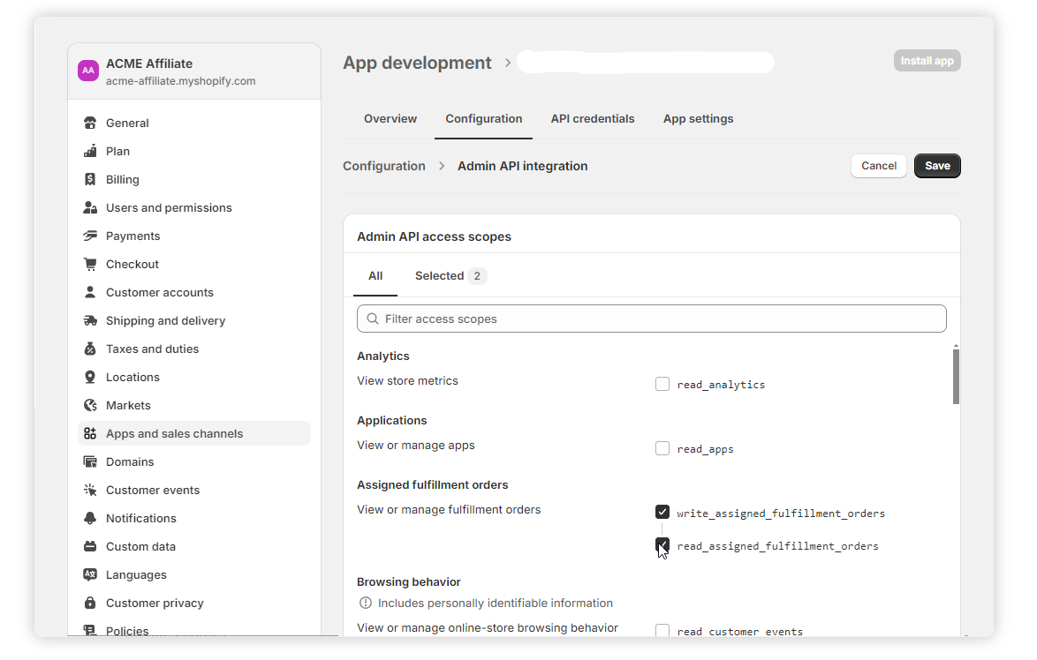
Task: Click the Markets globe icon
Action: tap(90, 406)
